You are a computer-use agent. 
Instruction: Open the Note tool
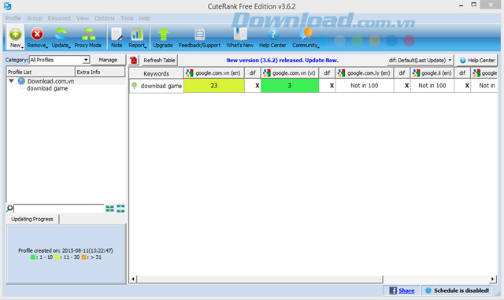[117, 34]
